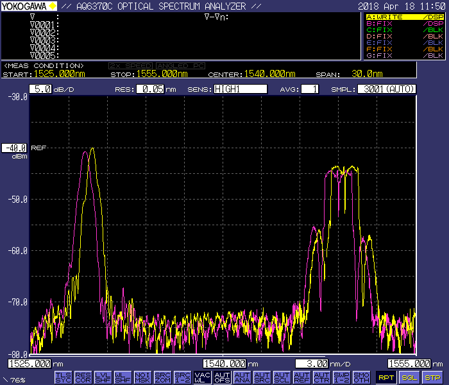Image resolution: width=449 pixels, height=385 pixels.
Task: Click the AUT SCL auto scale icon
Action: point(282,377)
